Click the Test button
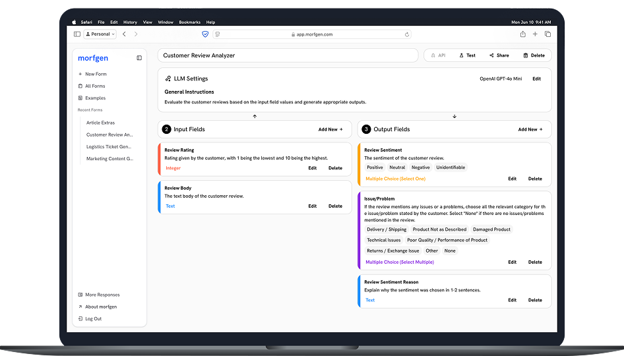This screenshot has width=624, height=356. point(467,55)
